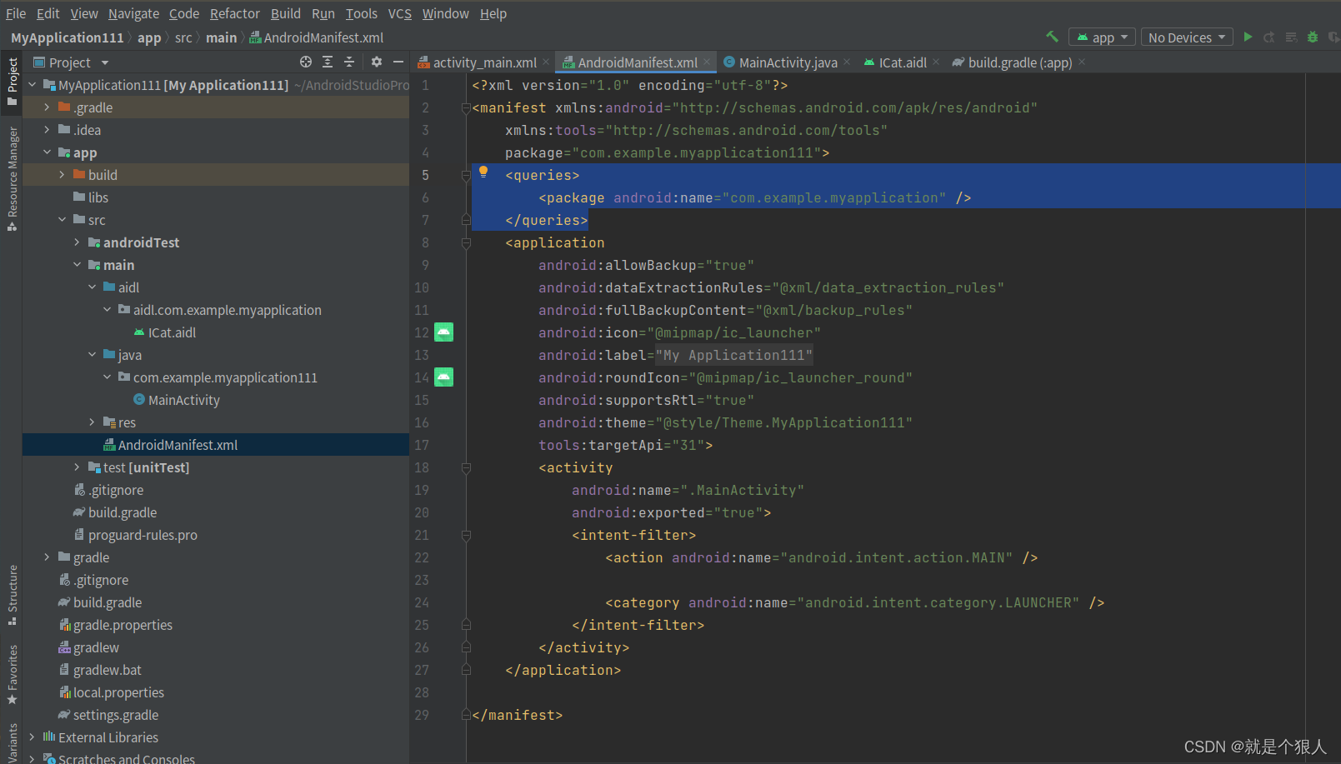Close the build.gradle (:app) tab

pos(1082,62)
